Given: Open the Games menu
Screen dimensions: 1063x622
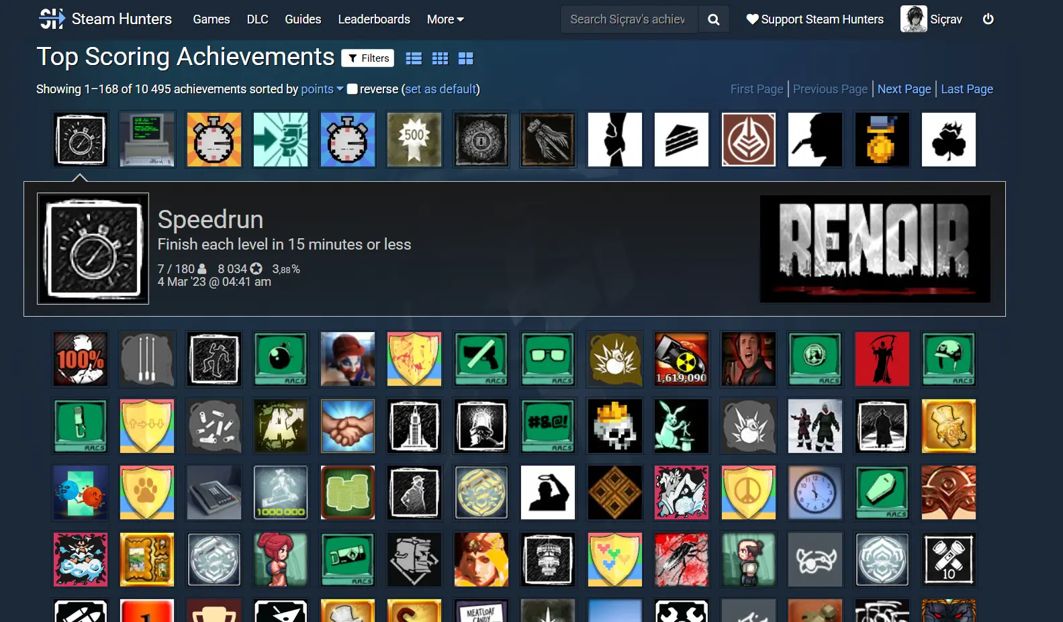Looking at the screenshot, I should click(x=212, y=19).
